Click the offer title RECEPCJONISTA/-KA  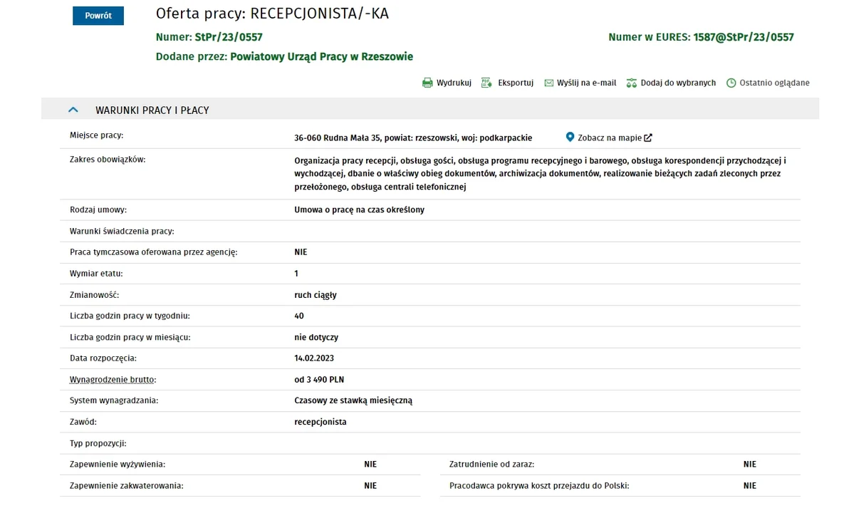click(320, 14)
